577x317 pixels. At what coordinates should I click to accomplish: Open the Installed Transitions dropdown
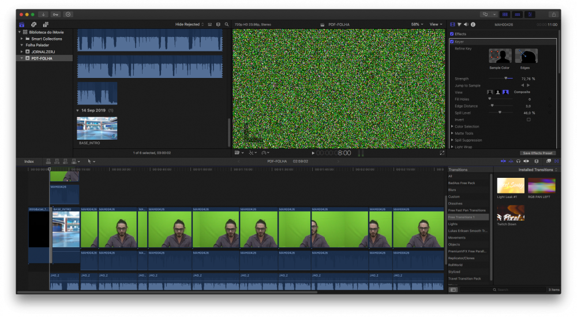click(x=538, y=170)
